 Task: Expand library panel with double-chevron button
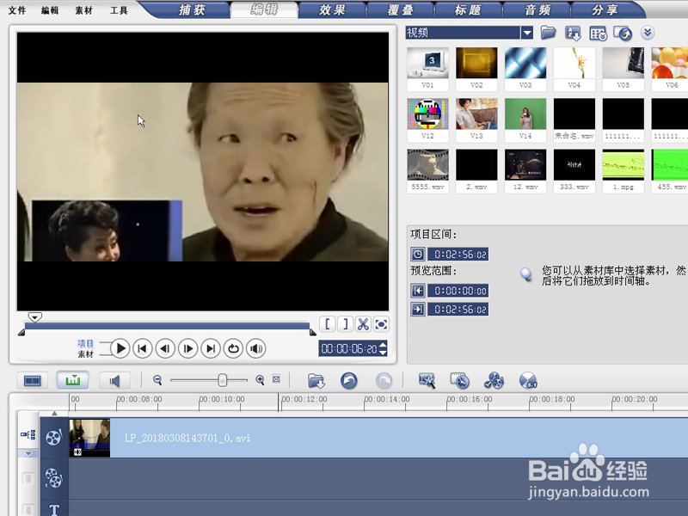[648, 33]
